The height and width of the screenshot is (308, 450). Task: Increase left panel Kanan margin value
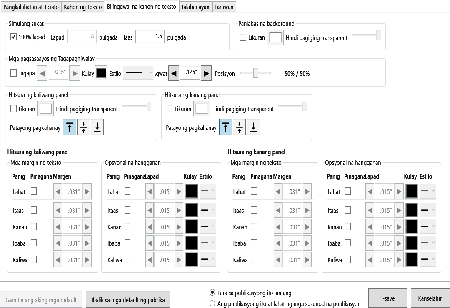click(x=87, y=227)
